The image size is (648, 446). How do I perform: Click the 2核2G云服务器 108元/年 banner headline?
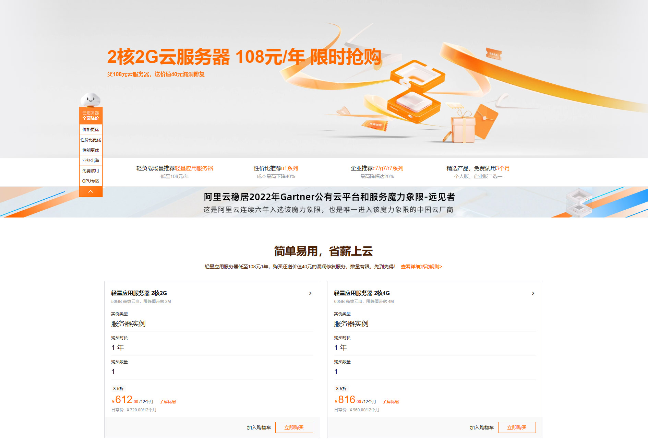[x=244, y=57]
